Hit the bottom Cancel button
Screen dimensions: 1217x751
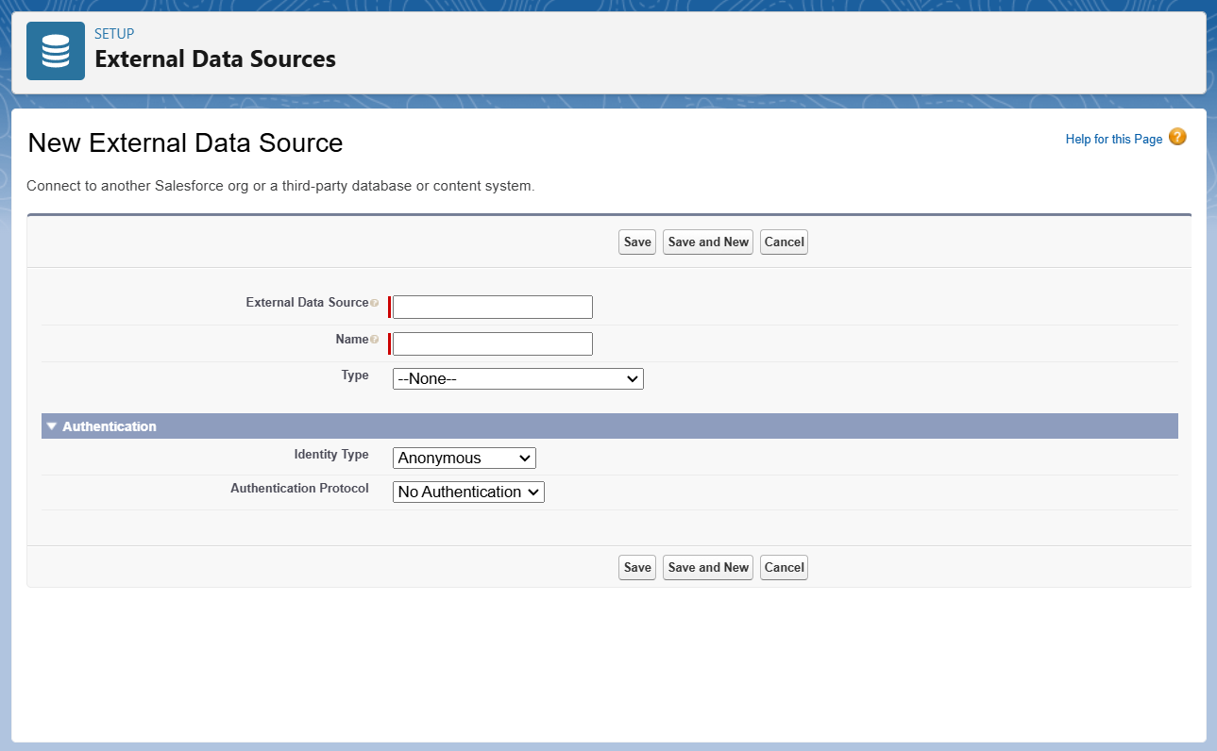pyautogui.click(x=784, y=568)
